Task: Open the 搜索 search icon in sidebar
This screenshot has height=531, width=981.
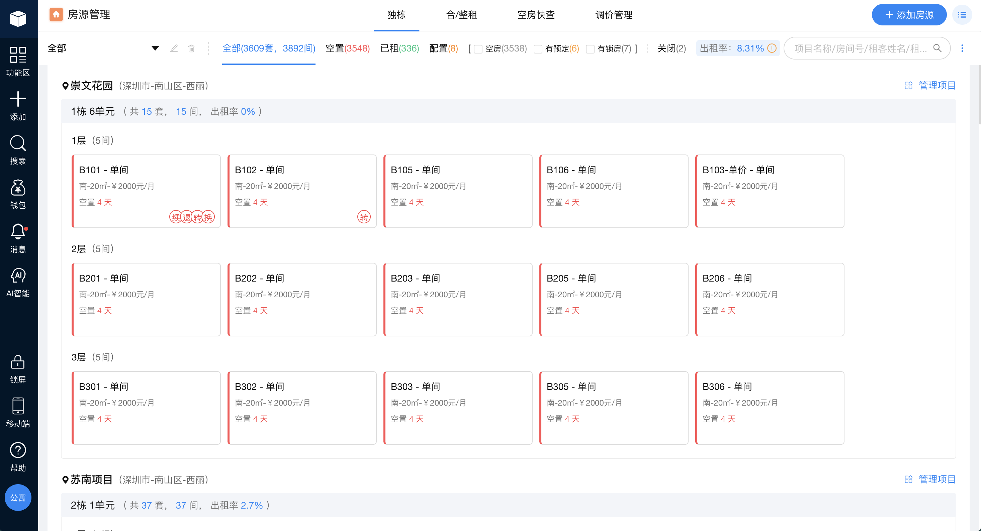Action: (18, 143)
